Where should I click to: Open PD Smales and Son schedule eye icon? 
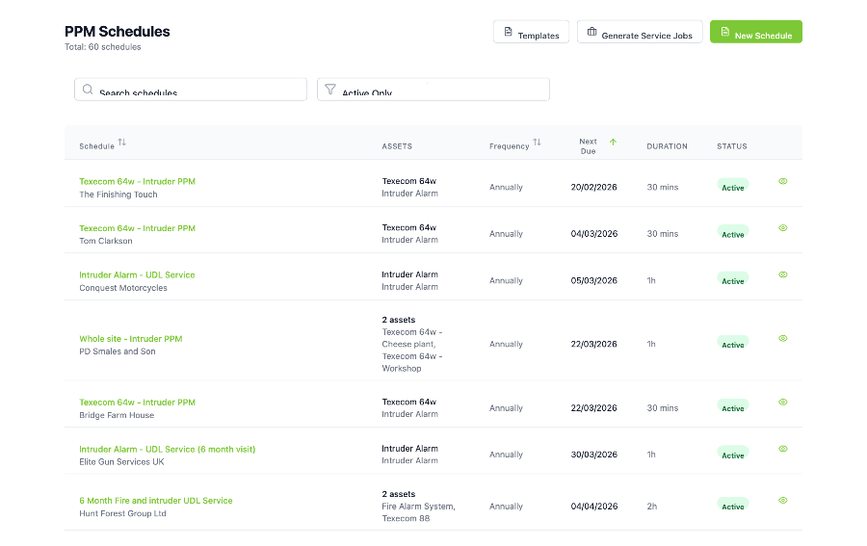782,338
